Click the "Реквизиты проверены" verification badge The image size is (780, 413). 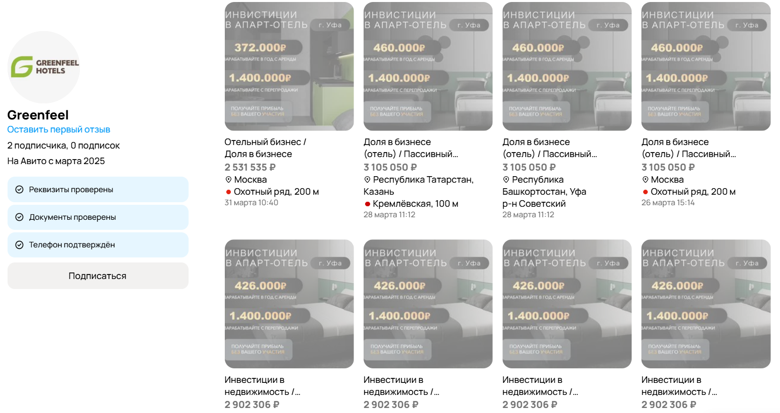point(98,190)
